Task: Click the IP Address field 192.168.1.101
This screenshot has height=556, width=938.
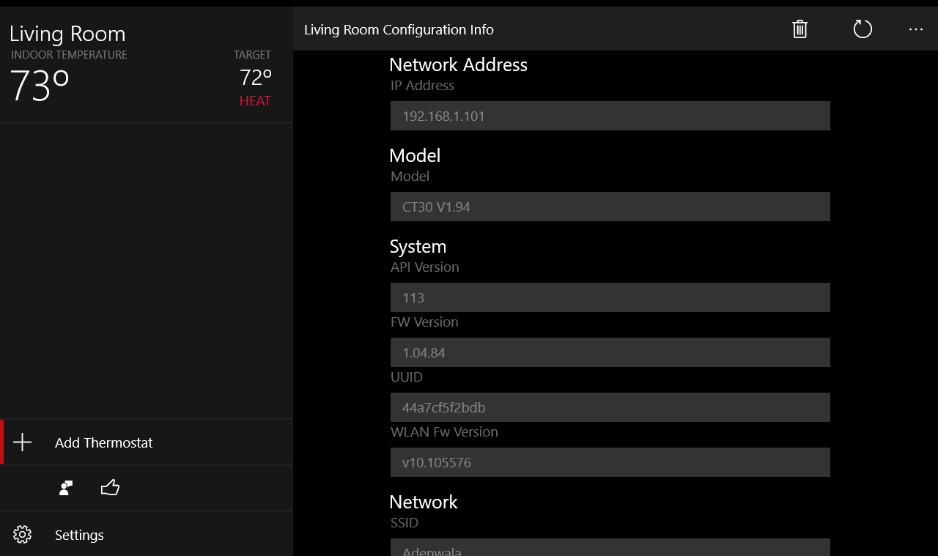Action: (x=610, y=116)
